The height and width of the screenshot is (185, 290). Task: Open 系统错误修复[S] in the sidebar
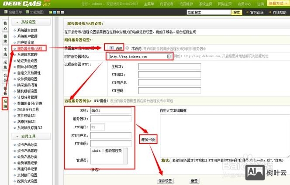tap(30, 127)
